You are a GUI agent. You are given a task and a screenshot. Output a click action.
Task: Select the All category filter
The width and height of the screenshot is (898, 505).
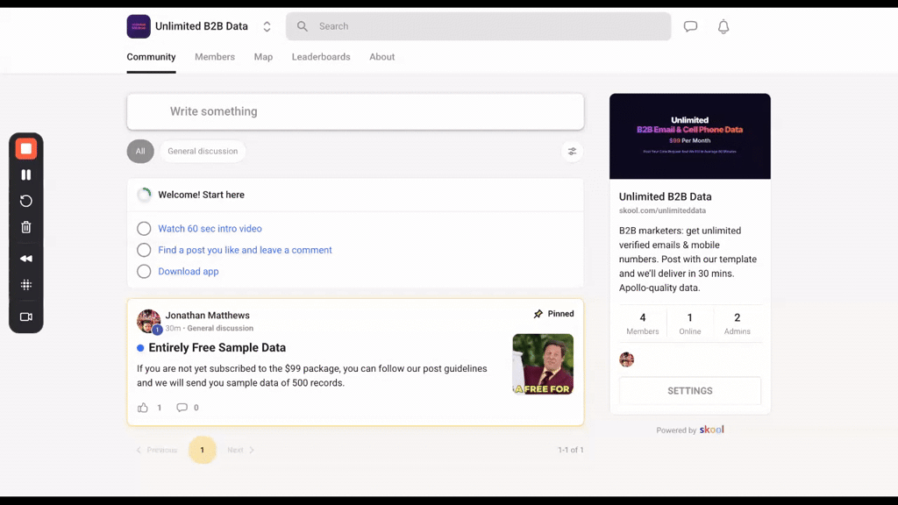click(x=140, y=151)
